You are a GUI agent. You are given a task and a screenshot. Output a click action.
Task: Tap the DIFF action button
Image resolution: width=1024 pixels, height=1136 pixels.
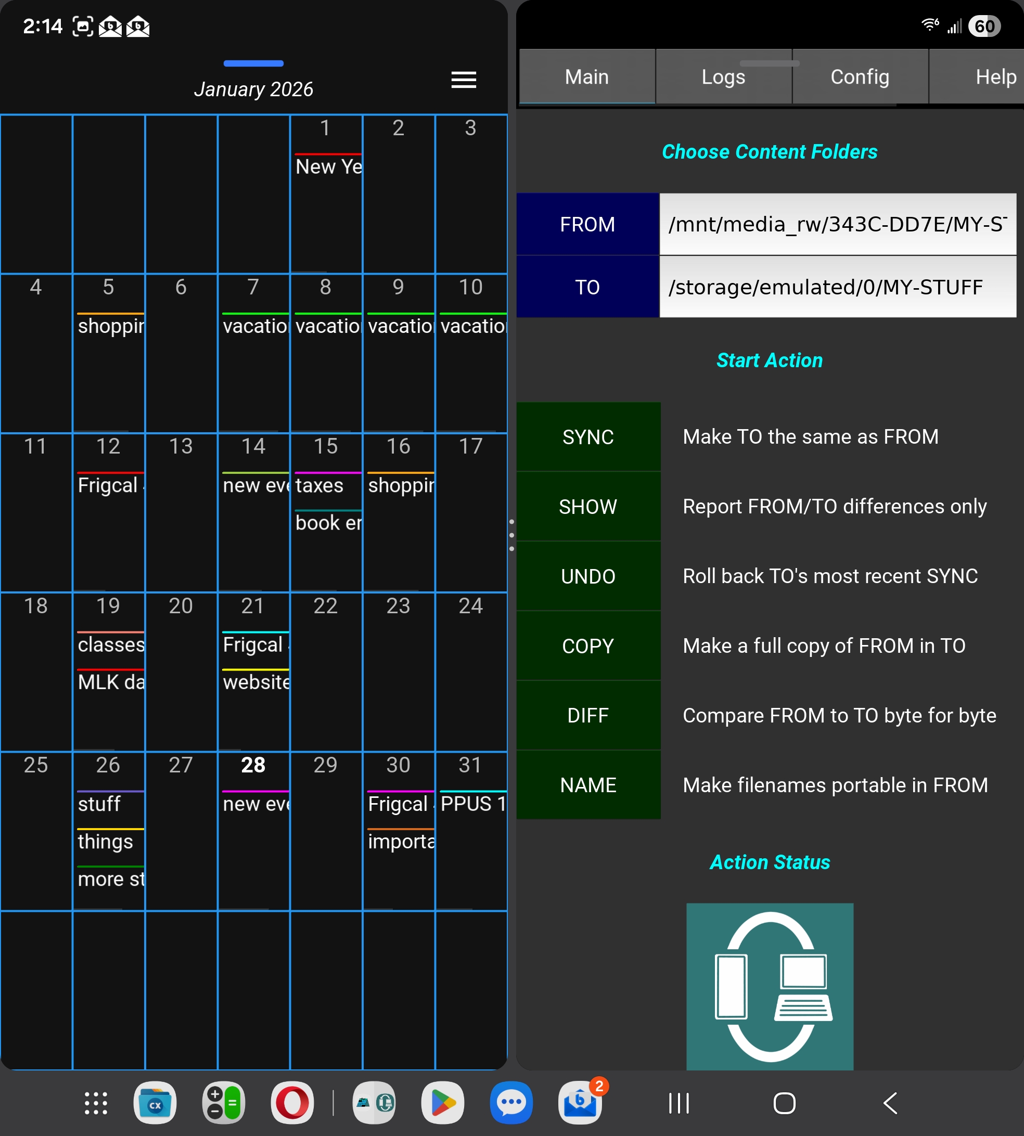(x=588, y=715)
